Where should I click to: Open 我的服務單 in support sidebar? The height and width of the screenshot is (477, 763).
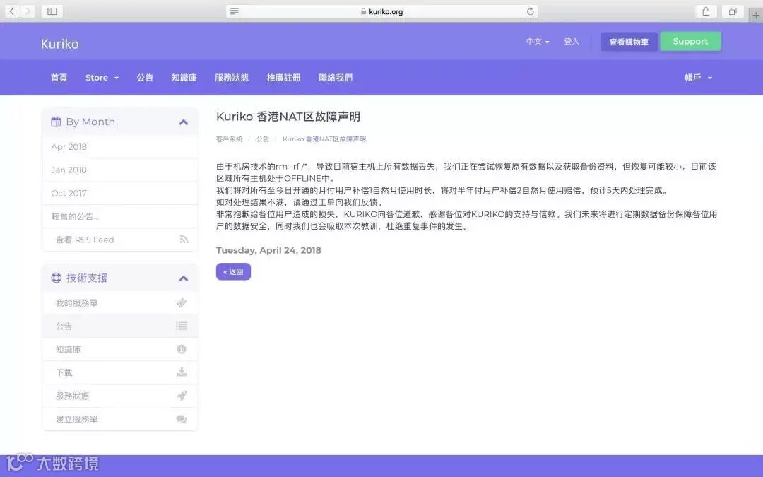120,302
